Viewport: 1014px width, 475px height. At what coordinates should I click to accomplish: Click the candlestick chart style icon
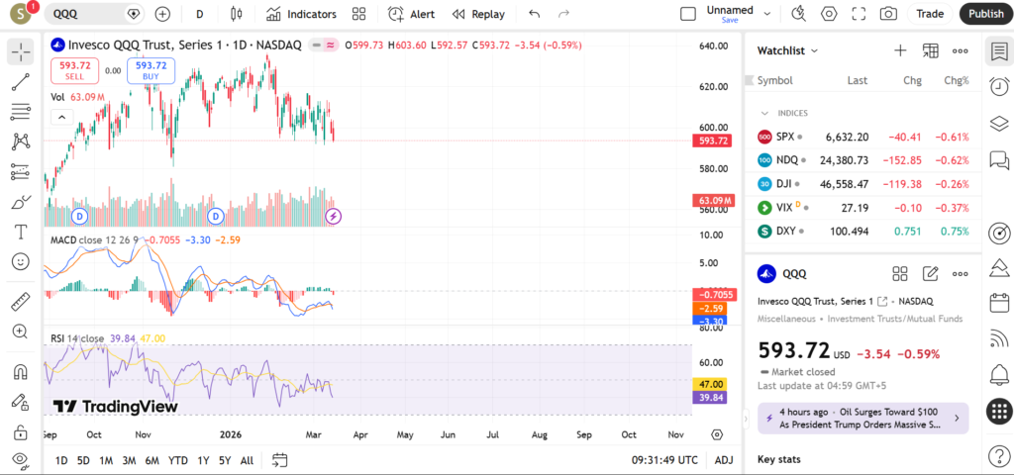point(235,14)
